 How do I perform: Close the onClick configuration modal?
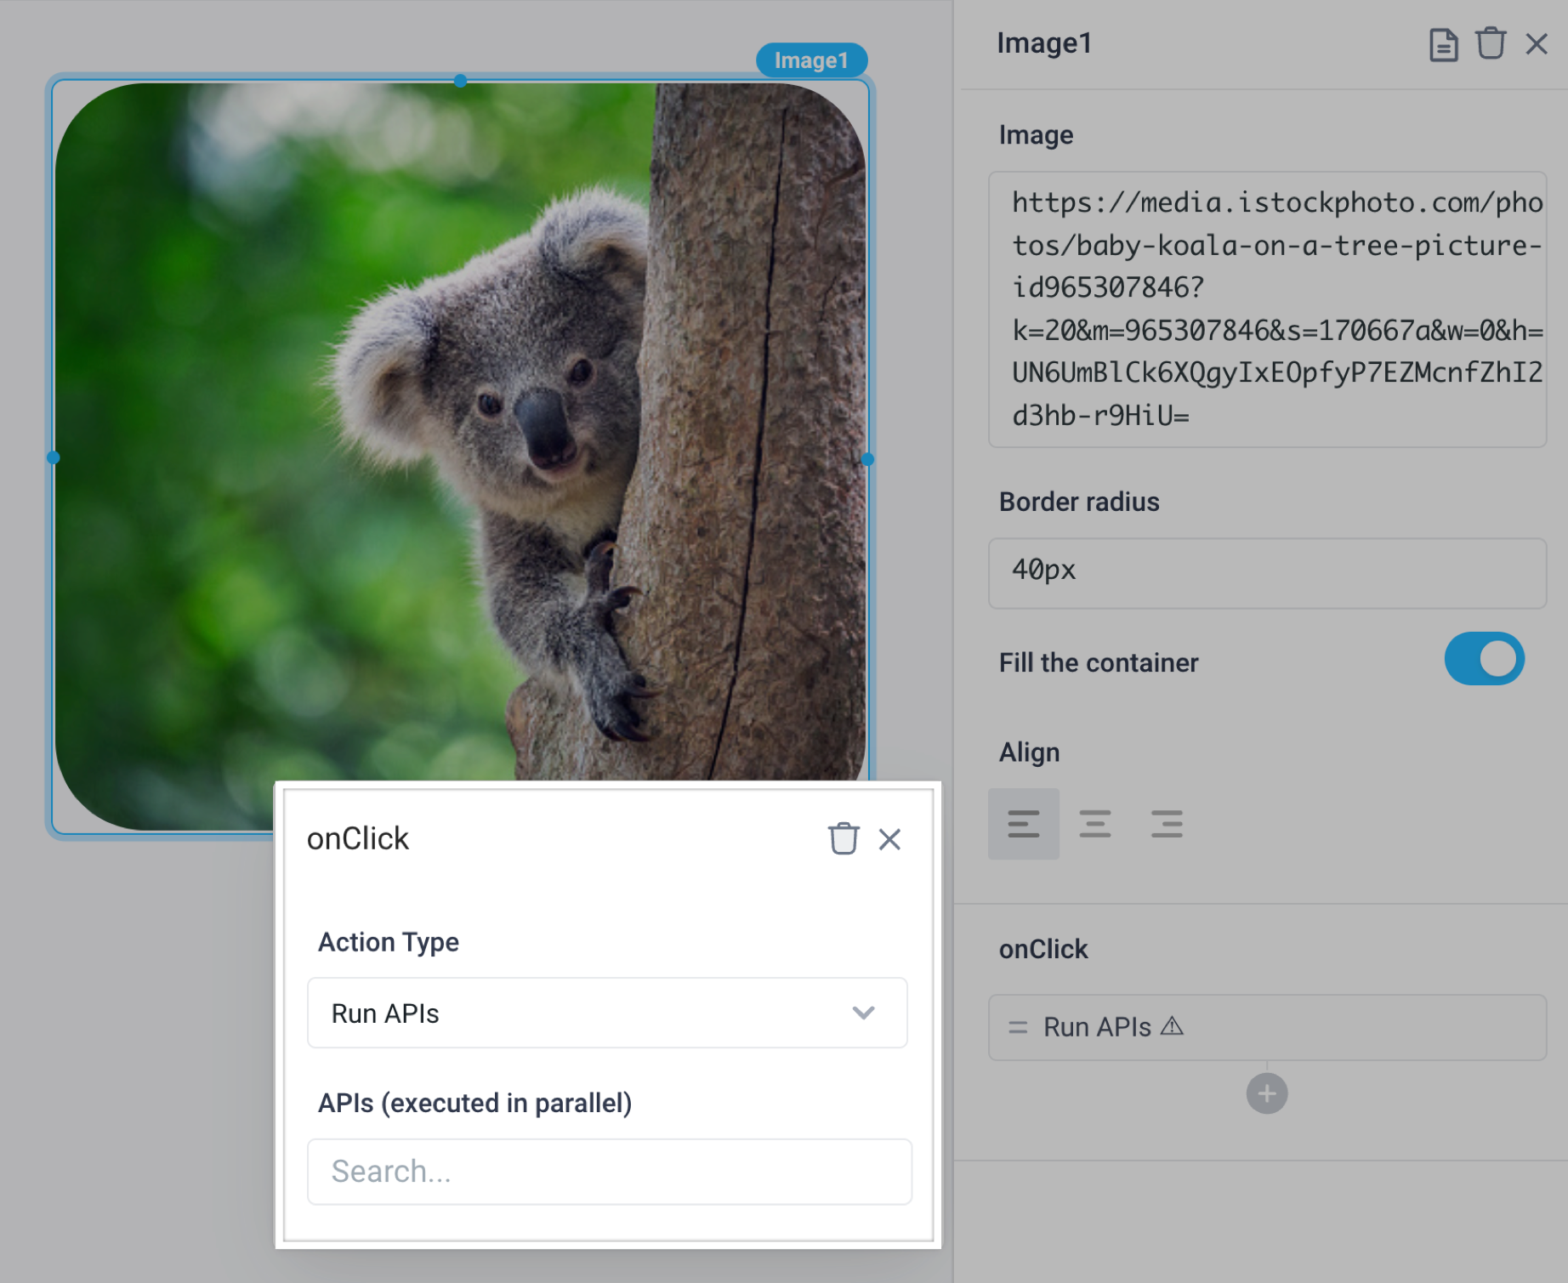point(889,839)
